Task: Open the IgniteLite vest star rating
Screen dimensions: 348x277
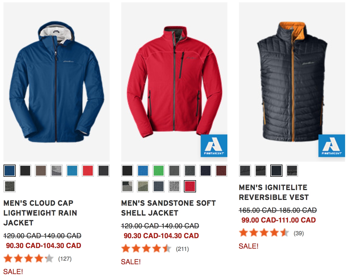Action: pos(264,233)
